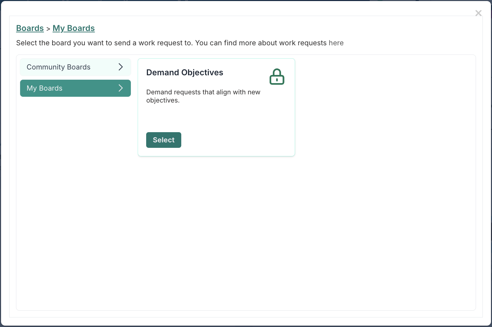Close the board selection dialog

coord(478,13)
